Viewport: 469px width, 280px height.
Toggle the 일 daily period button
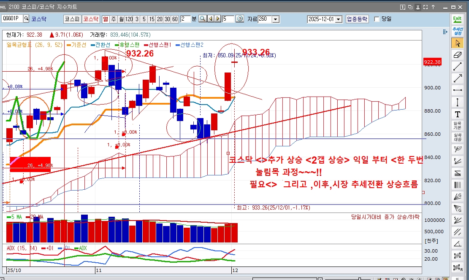(106, 19)
